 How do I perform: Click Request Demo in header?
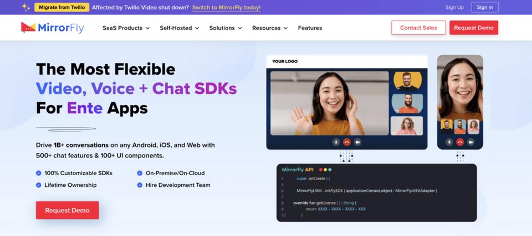(x=474, y=28)
